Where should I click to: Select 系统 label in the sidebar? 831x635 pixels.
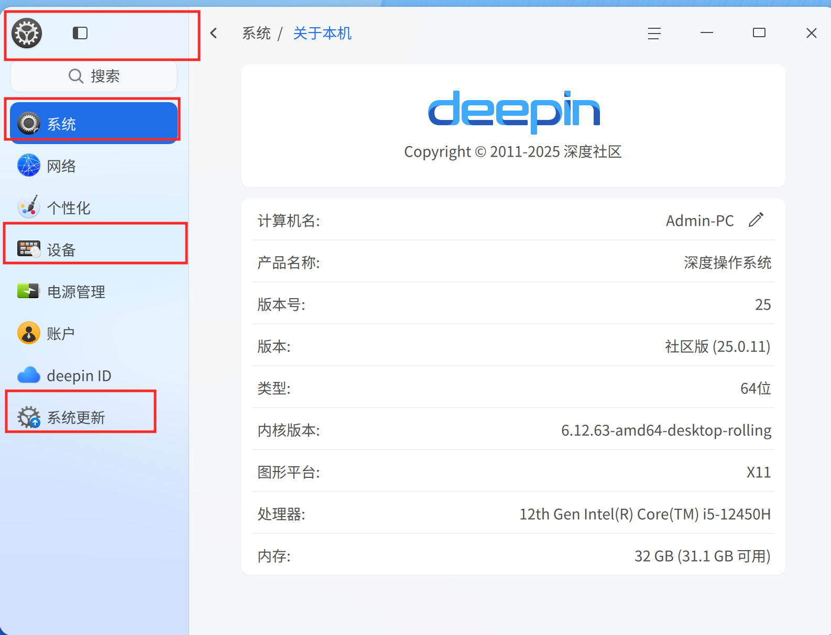[x=62, y=124]
